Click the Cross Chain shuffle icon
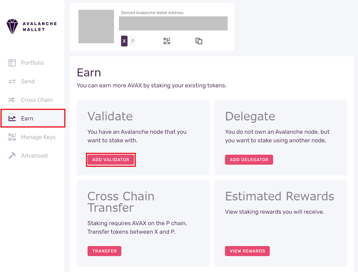358x272 pixels. [x=12, y=100]
